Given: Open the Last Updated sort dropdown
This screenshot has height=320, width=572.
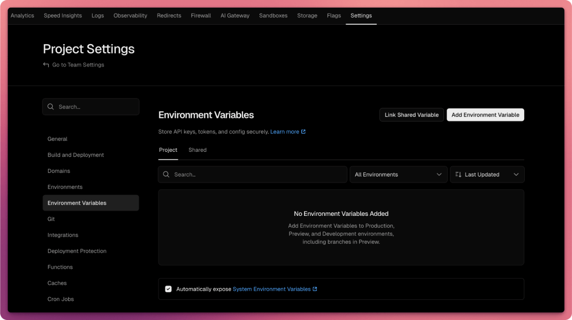Looking at the screenshot, I should pyautogui.click(x=487, y=174).
